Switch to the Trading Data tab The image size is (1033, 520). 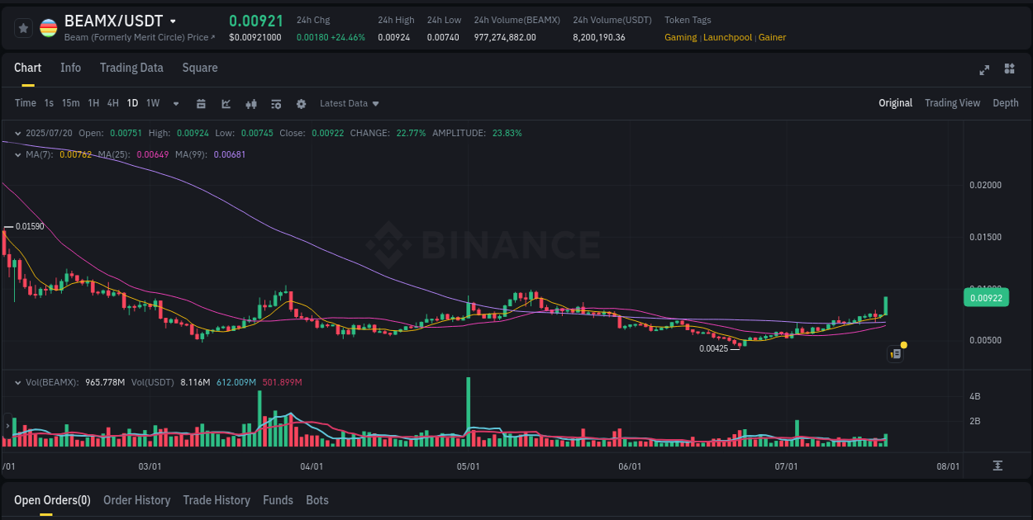(131, 68)
